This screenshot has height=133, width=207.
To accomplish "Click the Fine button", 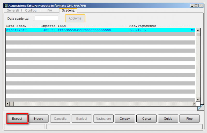I will (x=190, y=119).
